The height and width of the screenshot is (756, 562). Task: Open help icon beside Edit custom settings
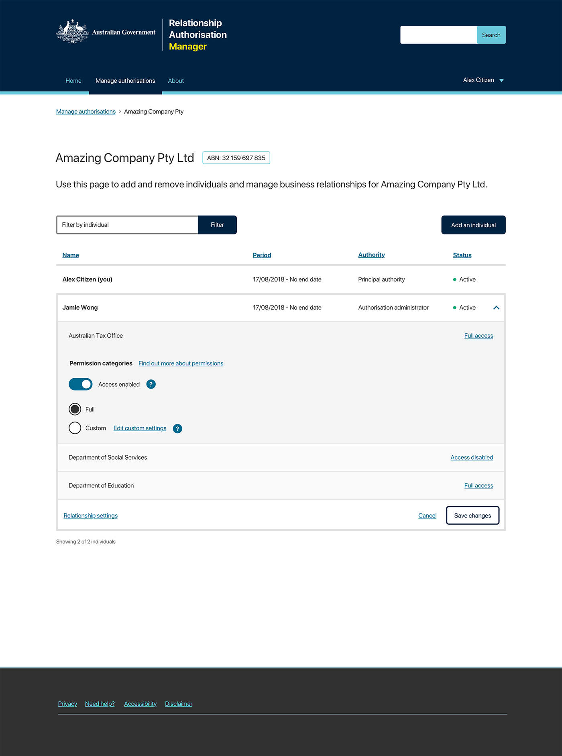[177, 428]
